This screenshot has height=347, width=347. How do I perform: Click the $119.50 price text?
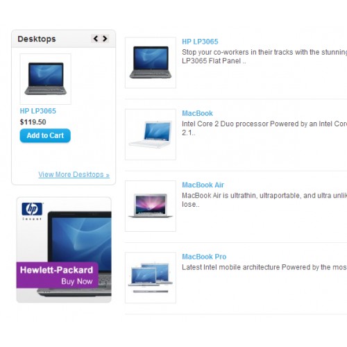click(x=33, y=122)
